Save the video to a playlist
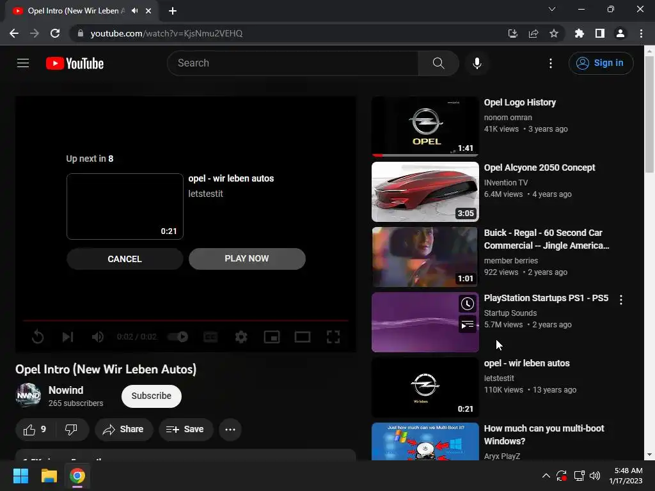Screen dimensions: 655x491 point(185,429)
